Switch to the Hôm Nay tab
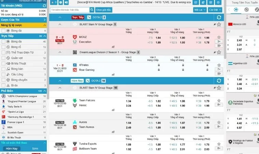The height and width of the screenshot is (154, 259). (12, 149)
